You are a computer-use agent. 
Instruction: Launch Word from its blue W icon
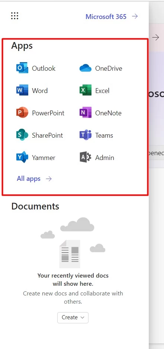tap(22, 90)
